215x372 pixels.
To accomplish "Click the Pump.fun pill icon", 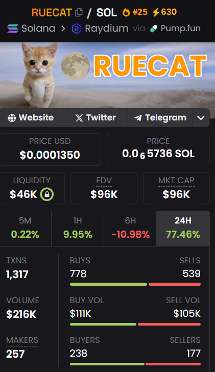I will (x=154, y=29).
